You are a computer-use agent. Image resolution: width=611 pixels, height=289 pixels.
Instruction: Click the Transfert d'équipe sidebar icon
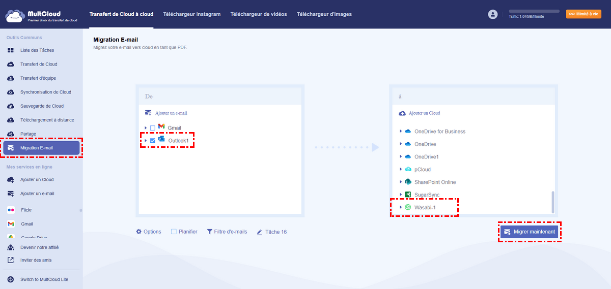point(11,78)
